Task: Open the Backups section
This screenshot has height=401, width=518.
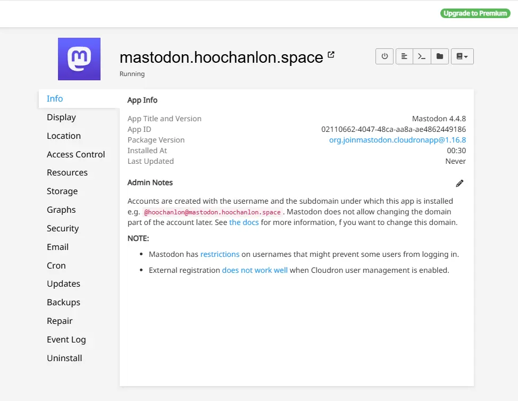Action: [x=63, y=302]
